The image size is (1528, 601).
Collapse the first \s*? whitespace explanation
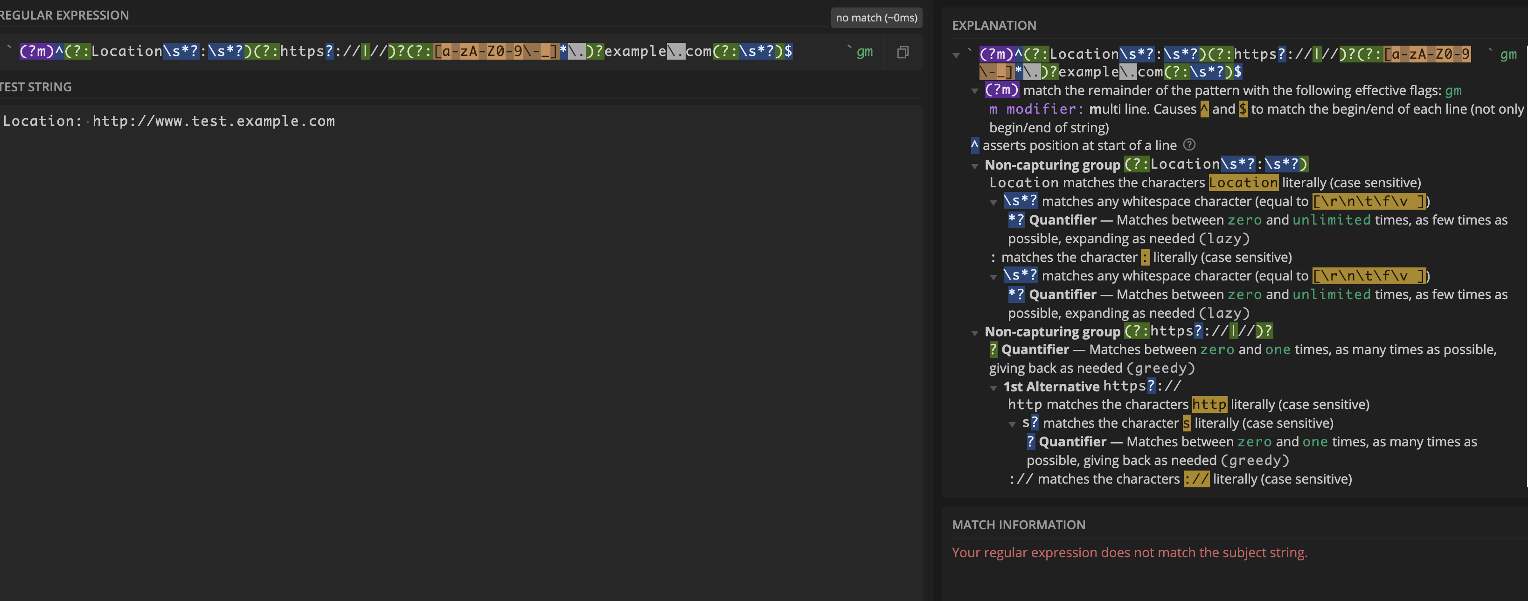[x=993, y=202]
